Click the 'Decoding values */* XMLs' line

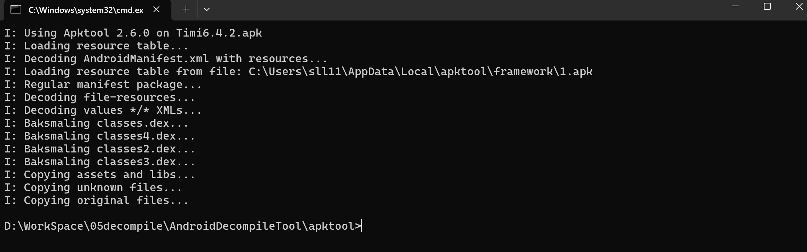[x=103, y=110]
